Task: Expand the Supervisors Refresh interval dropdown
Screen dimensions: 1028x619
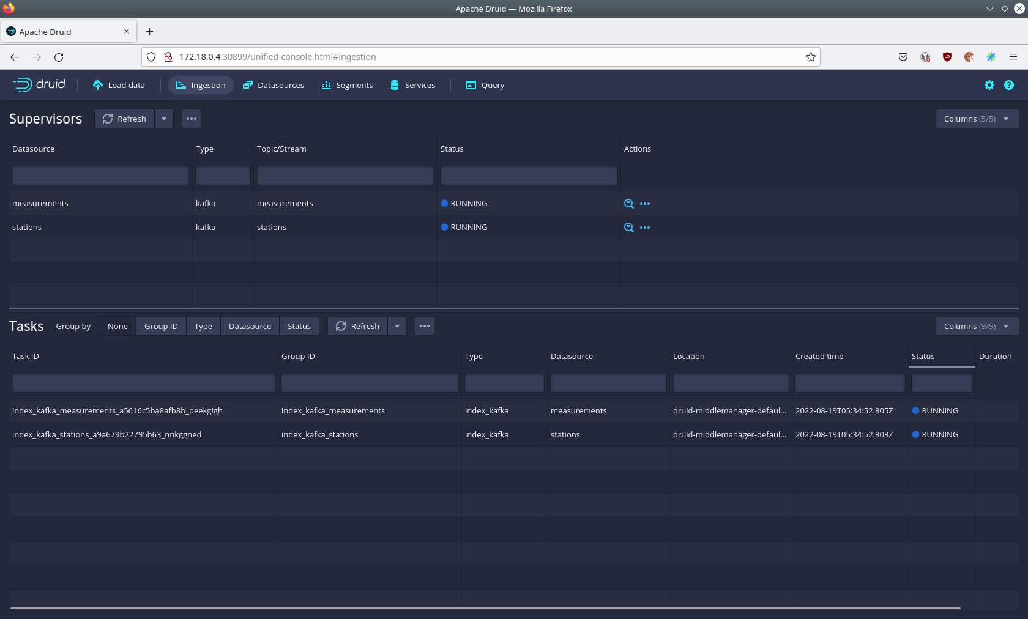Action: pyautogui.click(x=164, y=119)
